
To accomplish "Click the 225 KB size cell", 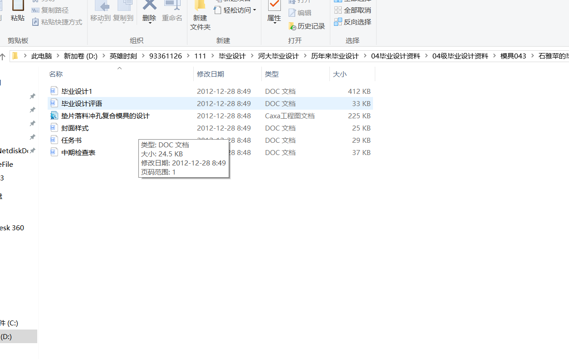I will pyautogui.click(x=359, y=116).
